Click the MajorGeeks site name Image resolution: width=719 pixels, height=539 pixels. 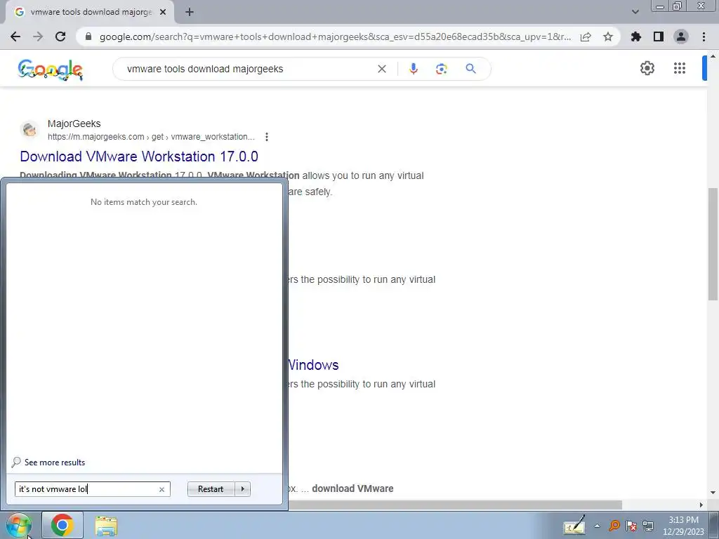[74, 124]
